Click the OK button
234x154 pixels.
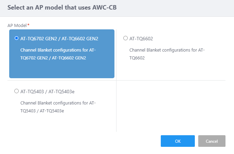pos(177,141)
